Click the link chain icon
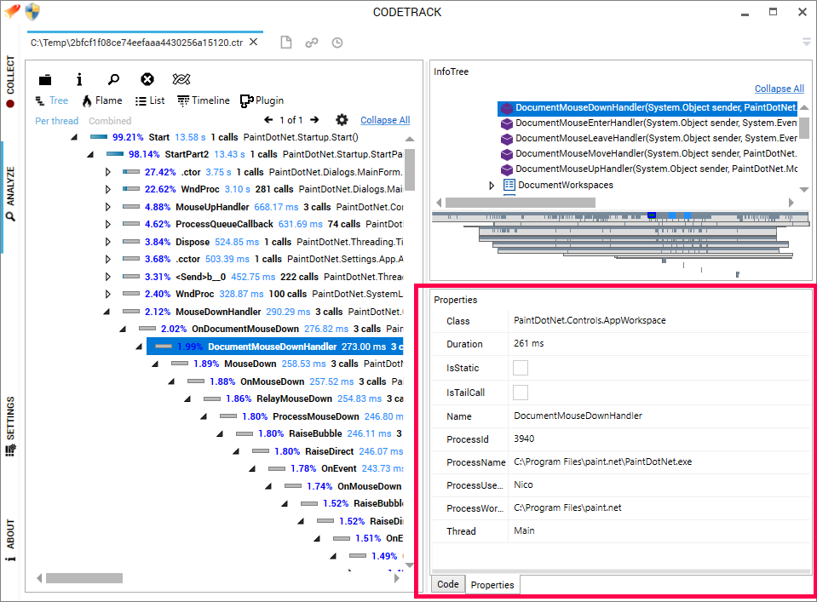The image size is (817, 602). click(x=312, y=43)
